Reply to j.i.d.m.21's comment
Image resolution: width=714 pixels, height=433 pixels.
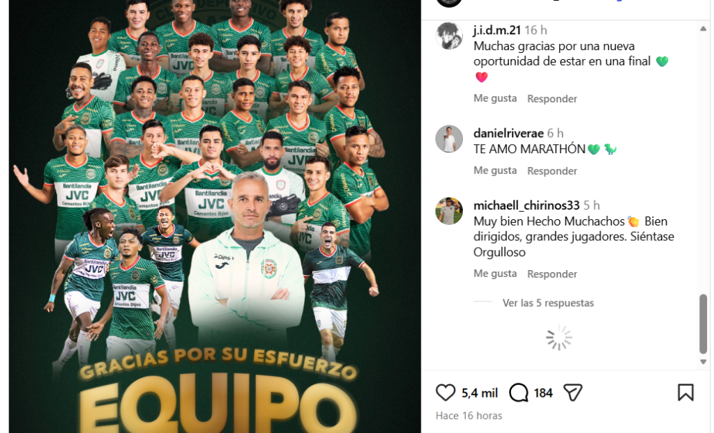pyautogui.click(x=552, y=99)
